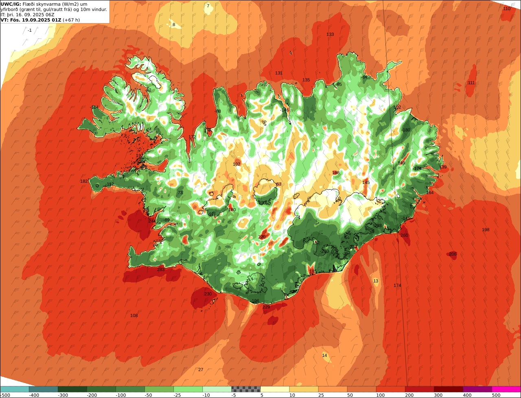Click the 244 value in Faxaflói bay

tap(152, 221)
